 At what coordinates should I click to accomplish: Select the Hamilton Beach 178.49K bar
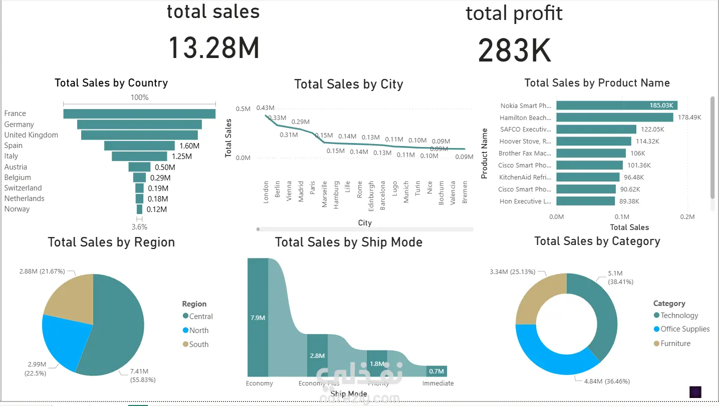615,117
